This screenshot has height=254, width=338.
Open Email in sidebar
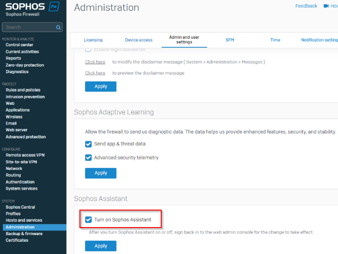(x=11, y=123)
